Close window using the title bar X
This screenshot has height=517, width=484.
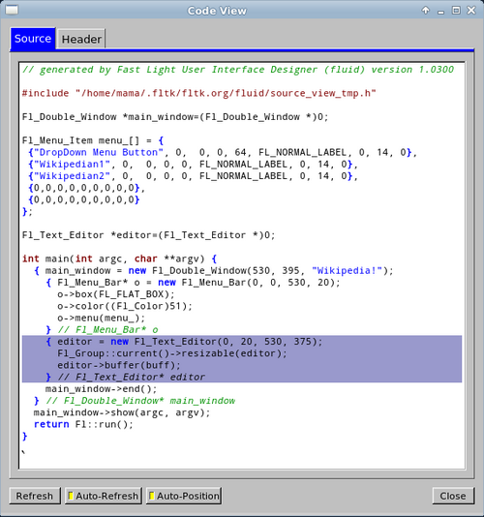tap(471, 11)
